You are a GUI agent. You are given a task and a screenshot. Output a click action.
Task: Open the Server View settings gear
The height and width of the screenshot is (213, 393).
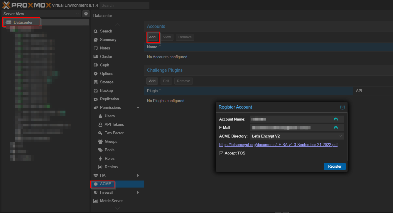point(86,14)
